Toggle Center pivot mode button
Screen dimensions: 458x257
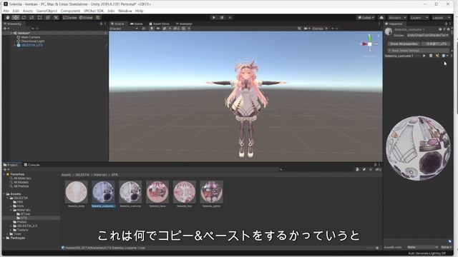70,17
